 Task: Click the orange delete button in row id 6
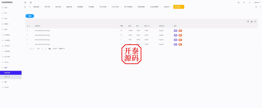point(180,31)
